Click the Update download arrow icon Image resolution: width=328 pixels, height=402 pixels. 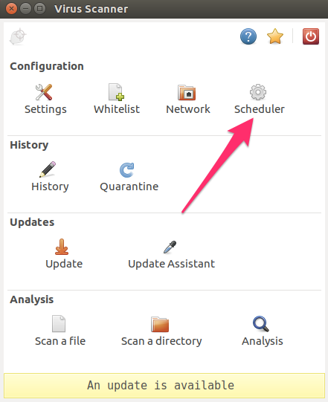point(62,247)
